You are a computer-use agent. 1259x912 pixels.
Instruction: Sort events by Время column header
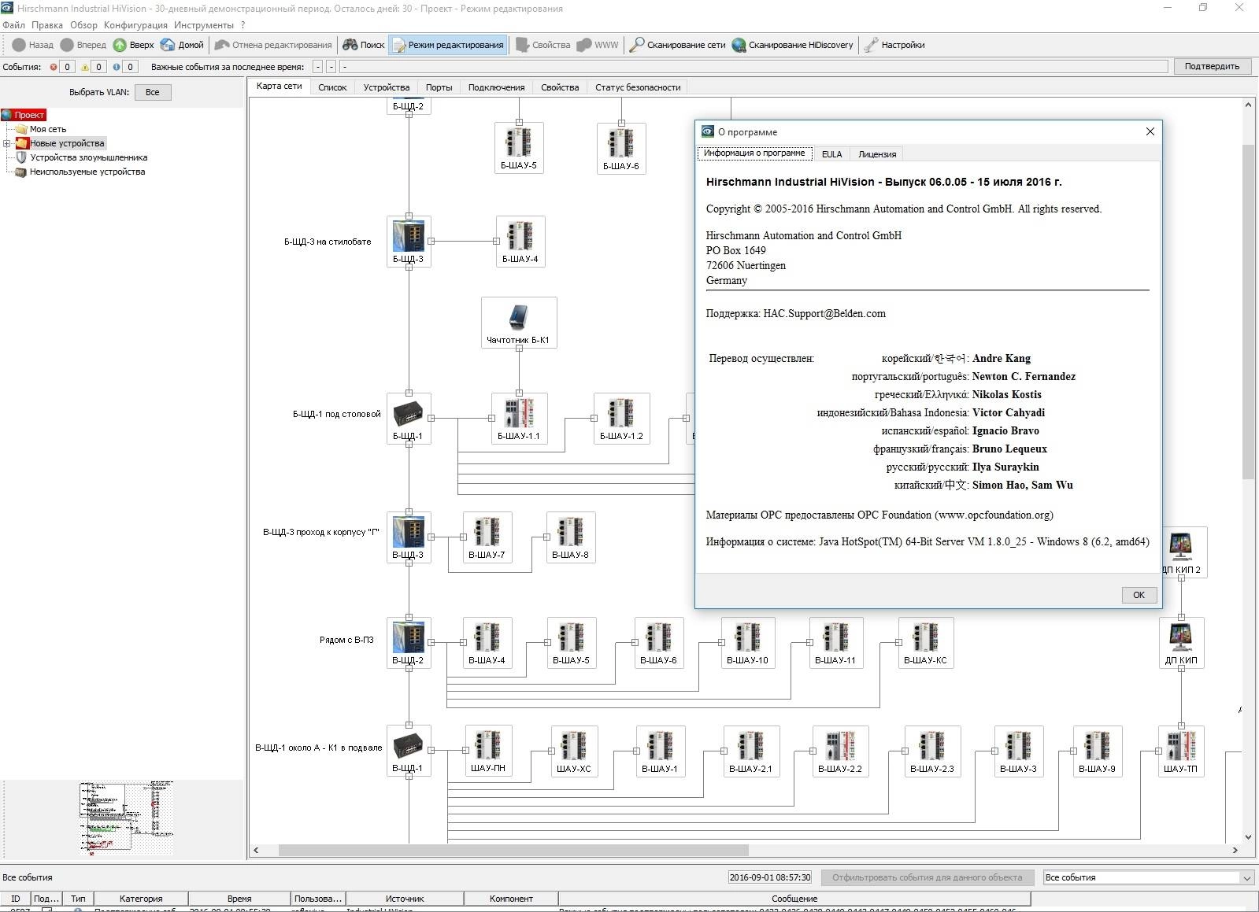click(x=239, y=899)
